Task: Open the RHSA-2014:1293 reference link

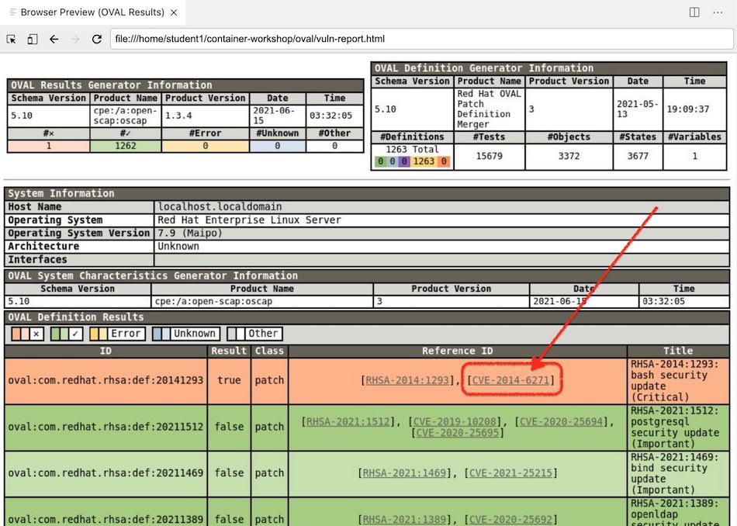Action: pos(408,381)
